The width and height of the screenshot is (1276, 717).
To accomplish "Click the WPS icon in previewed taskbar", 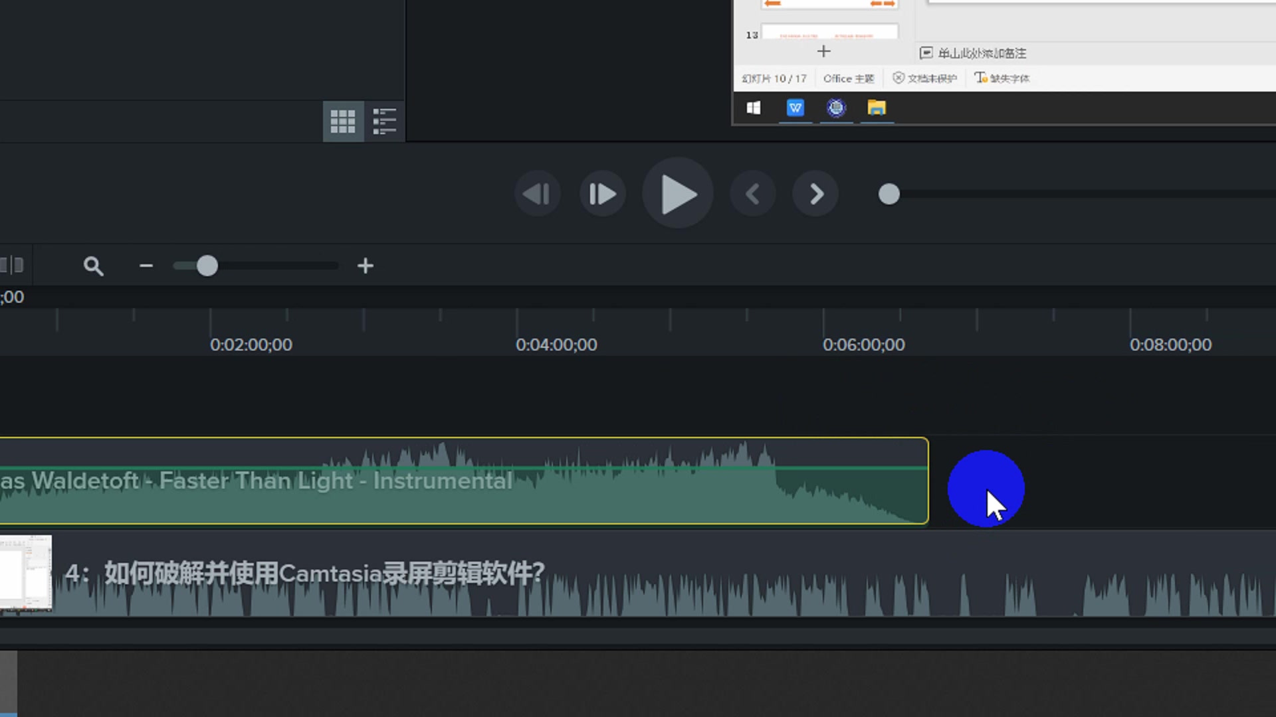I will point(795,108).
